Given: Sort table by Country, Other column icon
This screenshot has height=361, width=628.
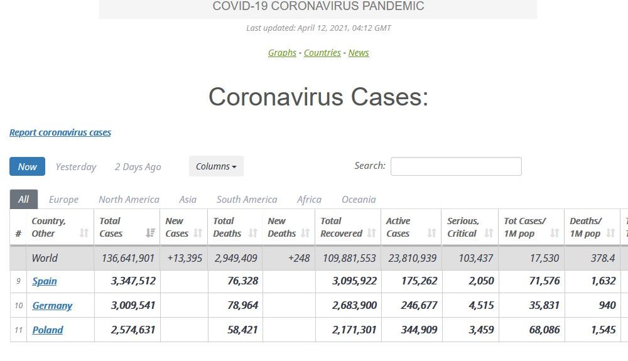Looking at the screenshot, I should pyautogui.click(x=84, y=234).
